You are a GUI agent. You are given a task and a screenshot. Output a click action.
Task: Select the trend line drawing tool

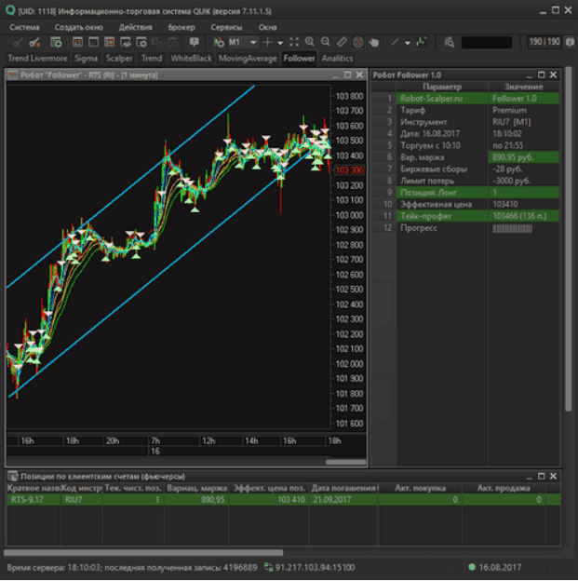click(x=395, y=43)
